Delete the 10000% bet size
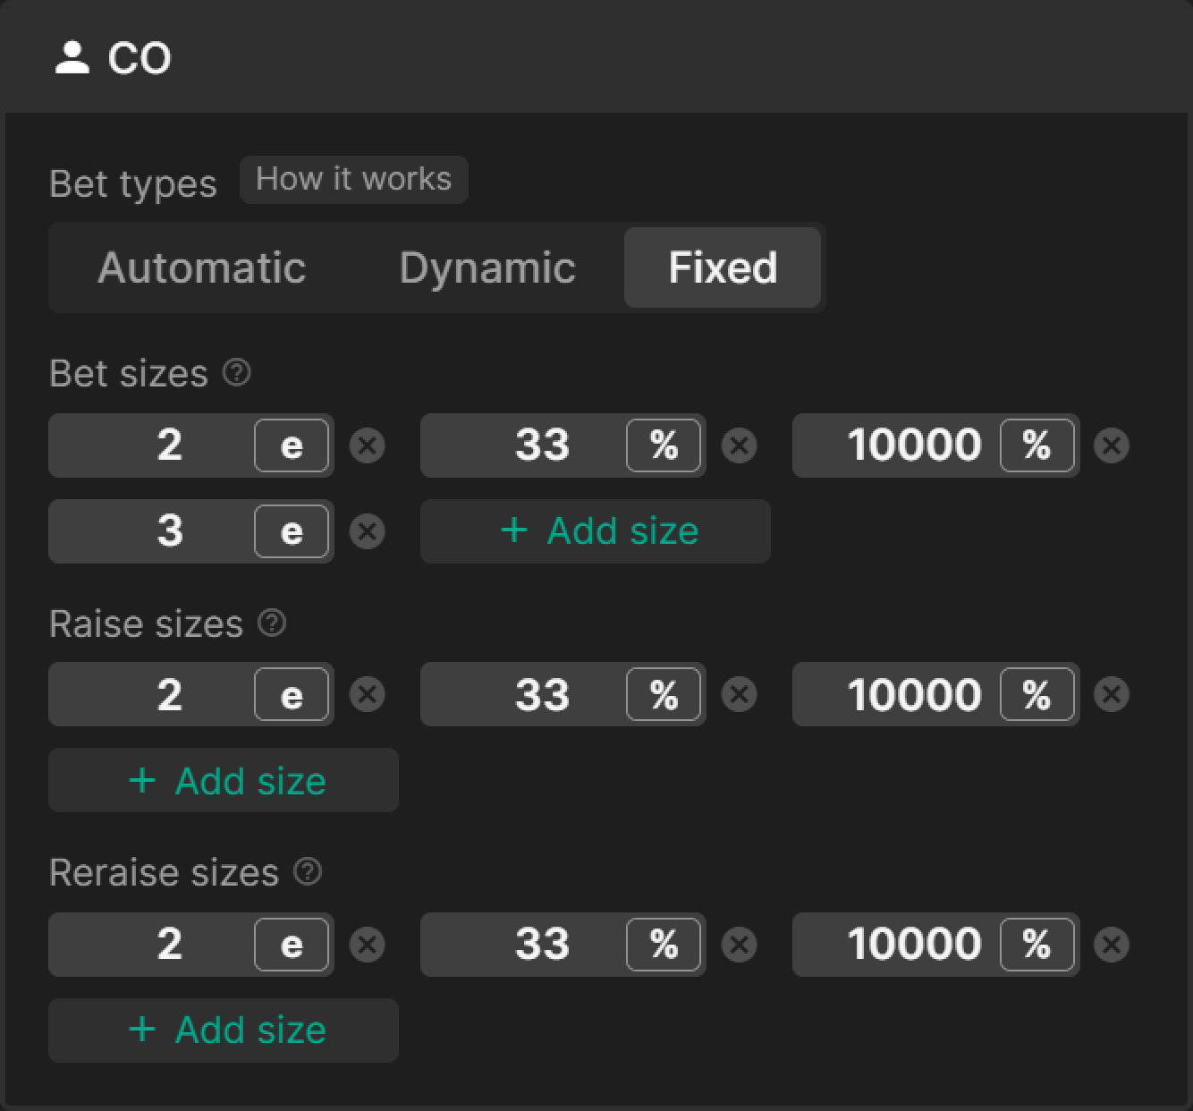The image size is (1193, 1111). click(1111, 445)
